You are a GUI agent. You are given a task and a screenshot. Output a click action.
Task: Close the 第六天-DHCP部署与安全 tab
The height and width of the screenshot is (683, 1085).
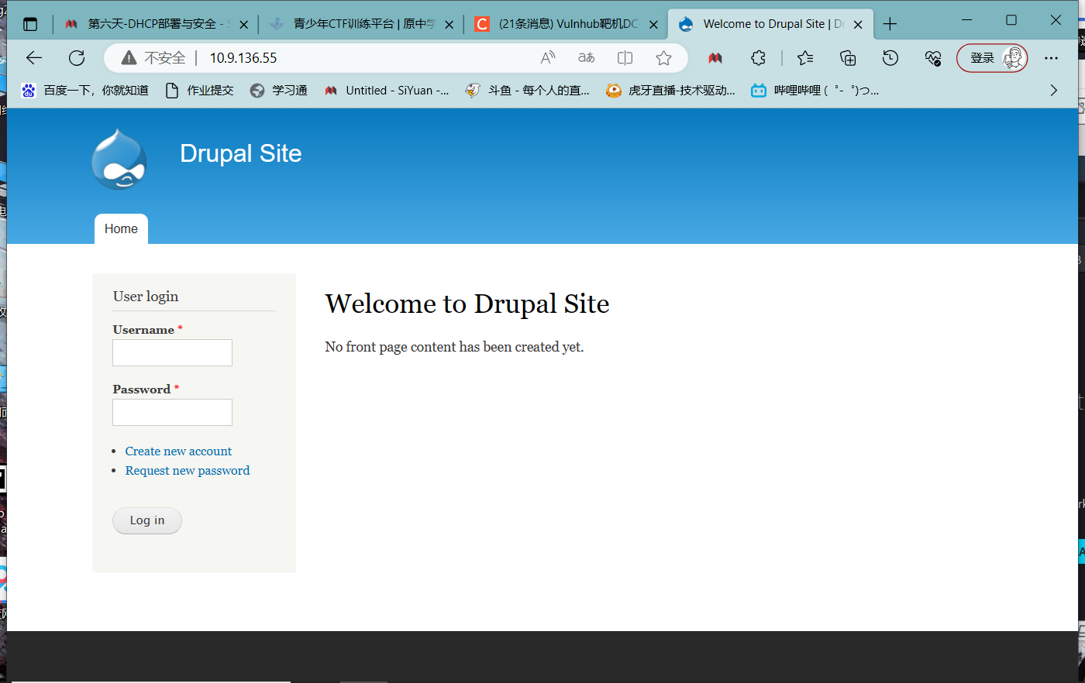(x=243, y=25)
